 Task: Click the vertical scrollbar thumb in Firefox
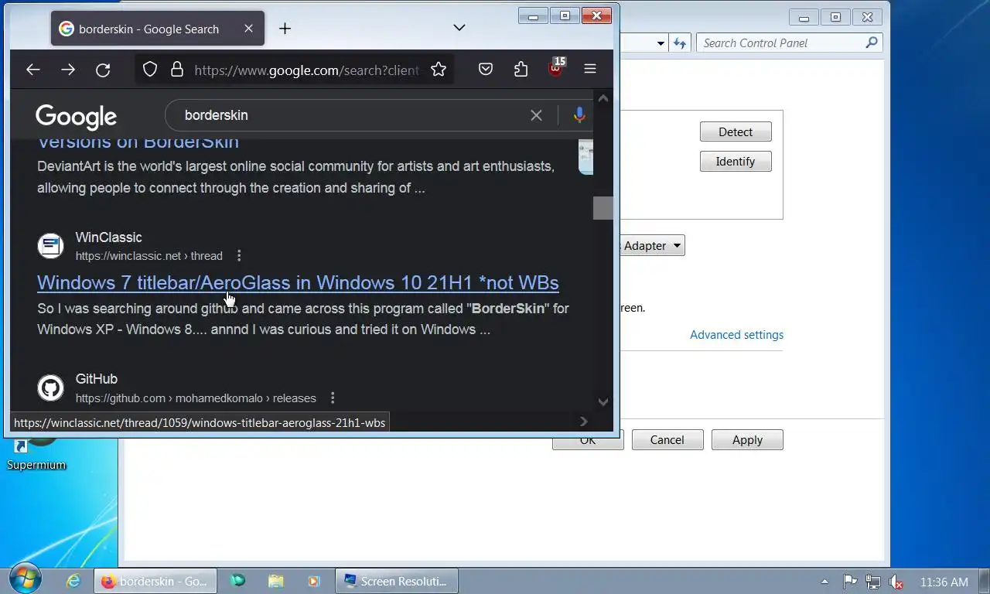[x=603, y=208]
